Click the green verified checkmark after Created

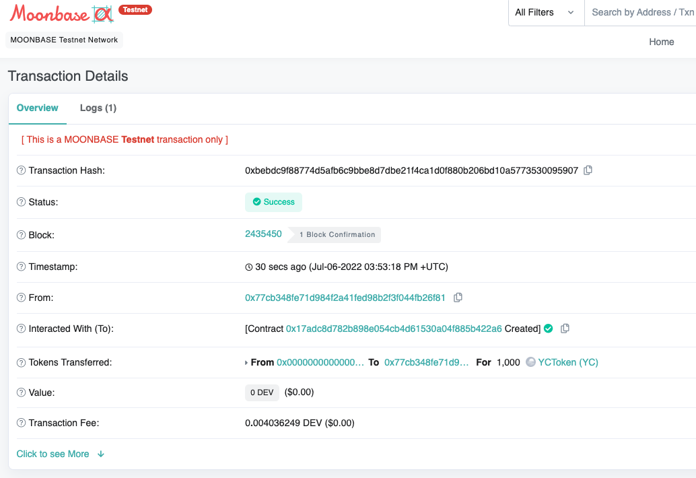coord(548,329)
